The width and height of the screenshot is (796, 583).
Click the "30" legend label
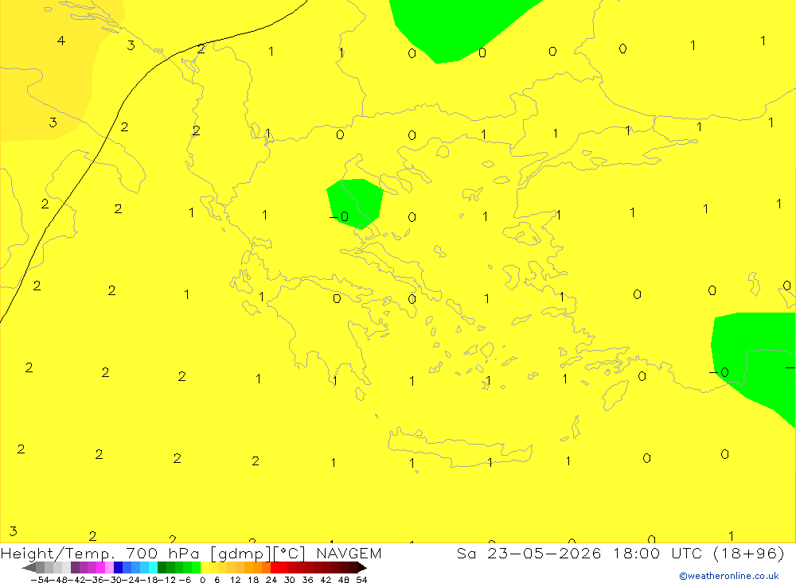pos(290,580)
